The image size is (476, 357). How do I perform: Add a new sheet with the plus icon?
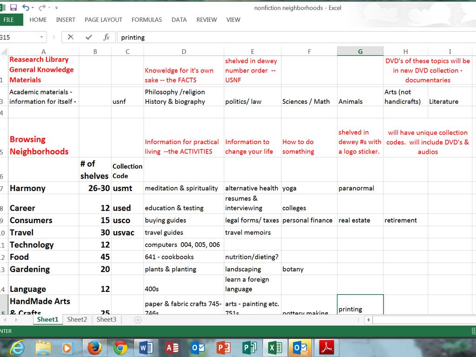click(x=138, y=320)
